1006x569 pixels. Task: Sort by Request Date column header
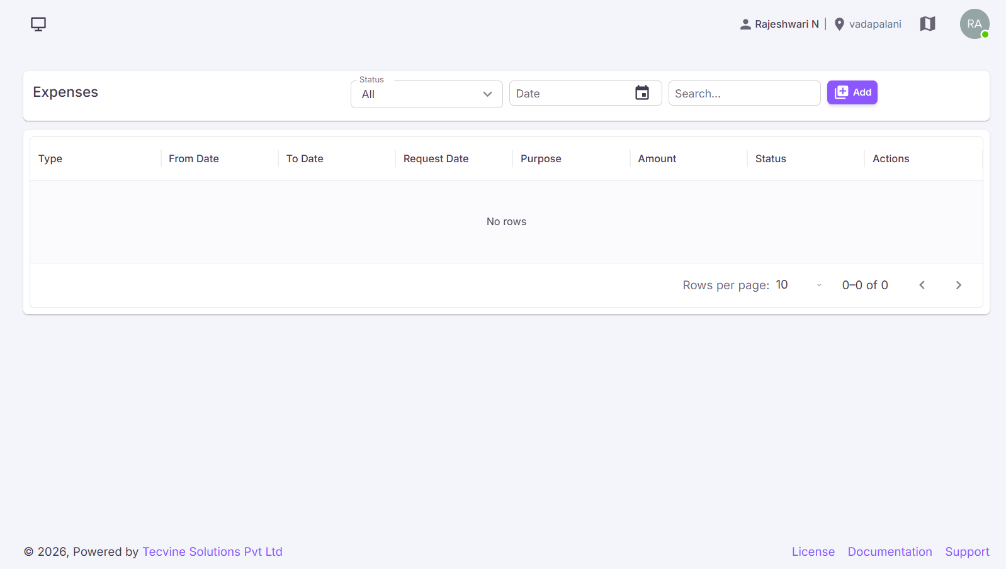436,159
